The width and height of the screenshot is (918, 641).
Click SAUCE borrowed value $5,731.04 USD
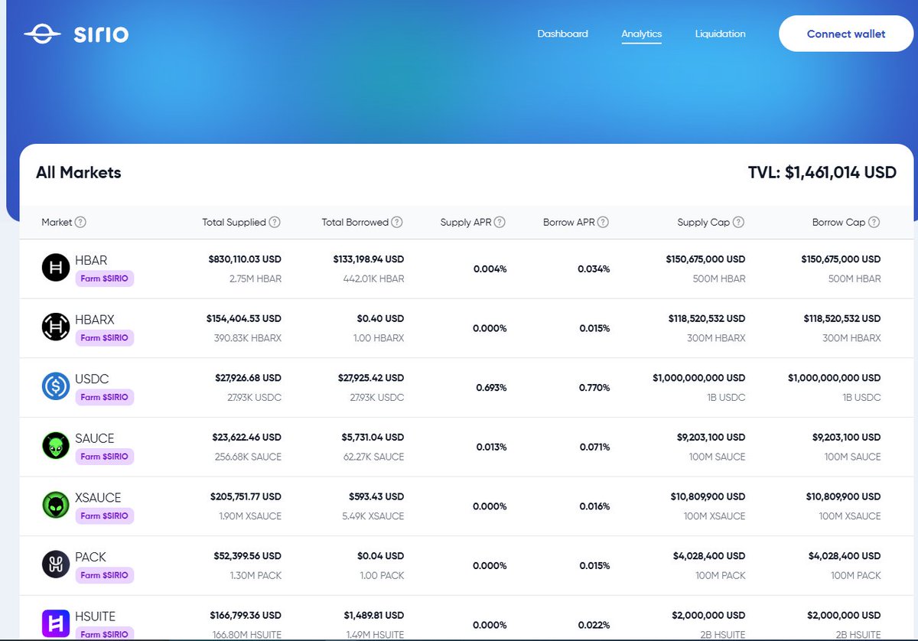pyautogui.click(x=371, y=437)
